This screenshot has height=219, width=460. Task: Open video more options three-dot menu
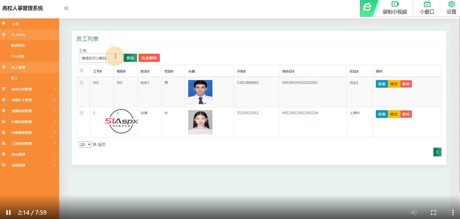[452, 213]
